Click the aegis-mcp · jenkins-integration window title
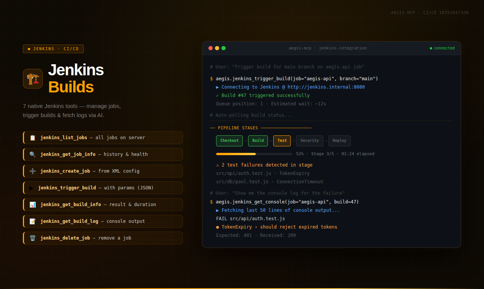484x289 pixels. (328, 48)
